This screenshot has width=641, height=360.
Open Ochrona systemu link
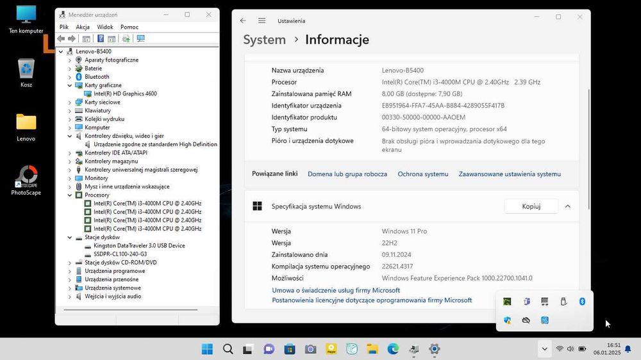coord(423,174)
